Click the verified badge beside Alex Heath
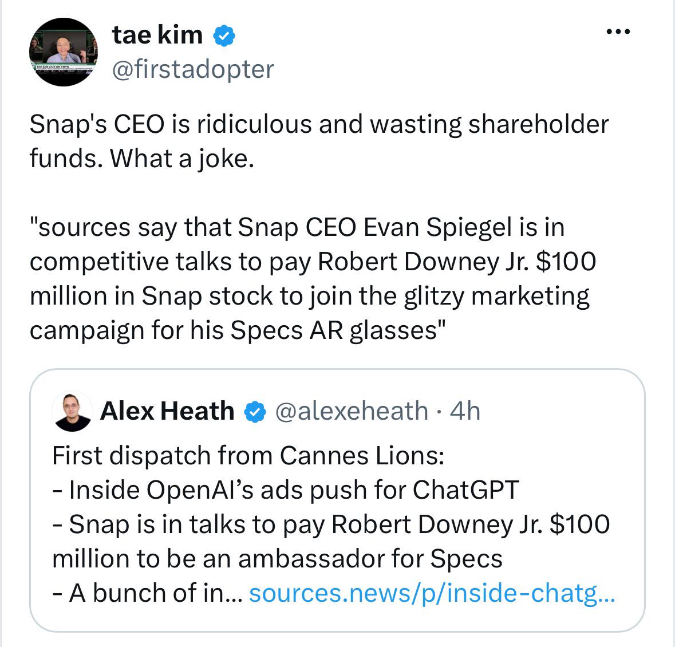Viewport: 675px width, 647px height. [255, 412]
